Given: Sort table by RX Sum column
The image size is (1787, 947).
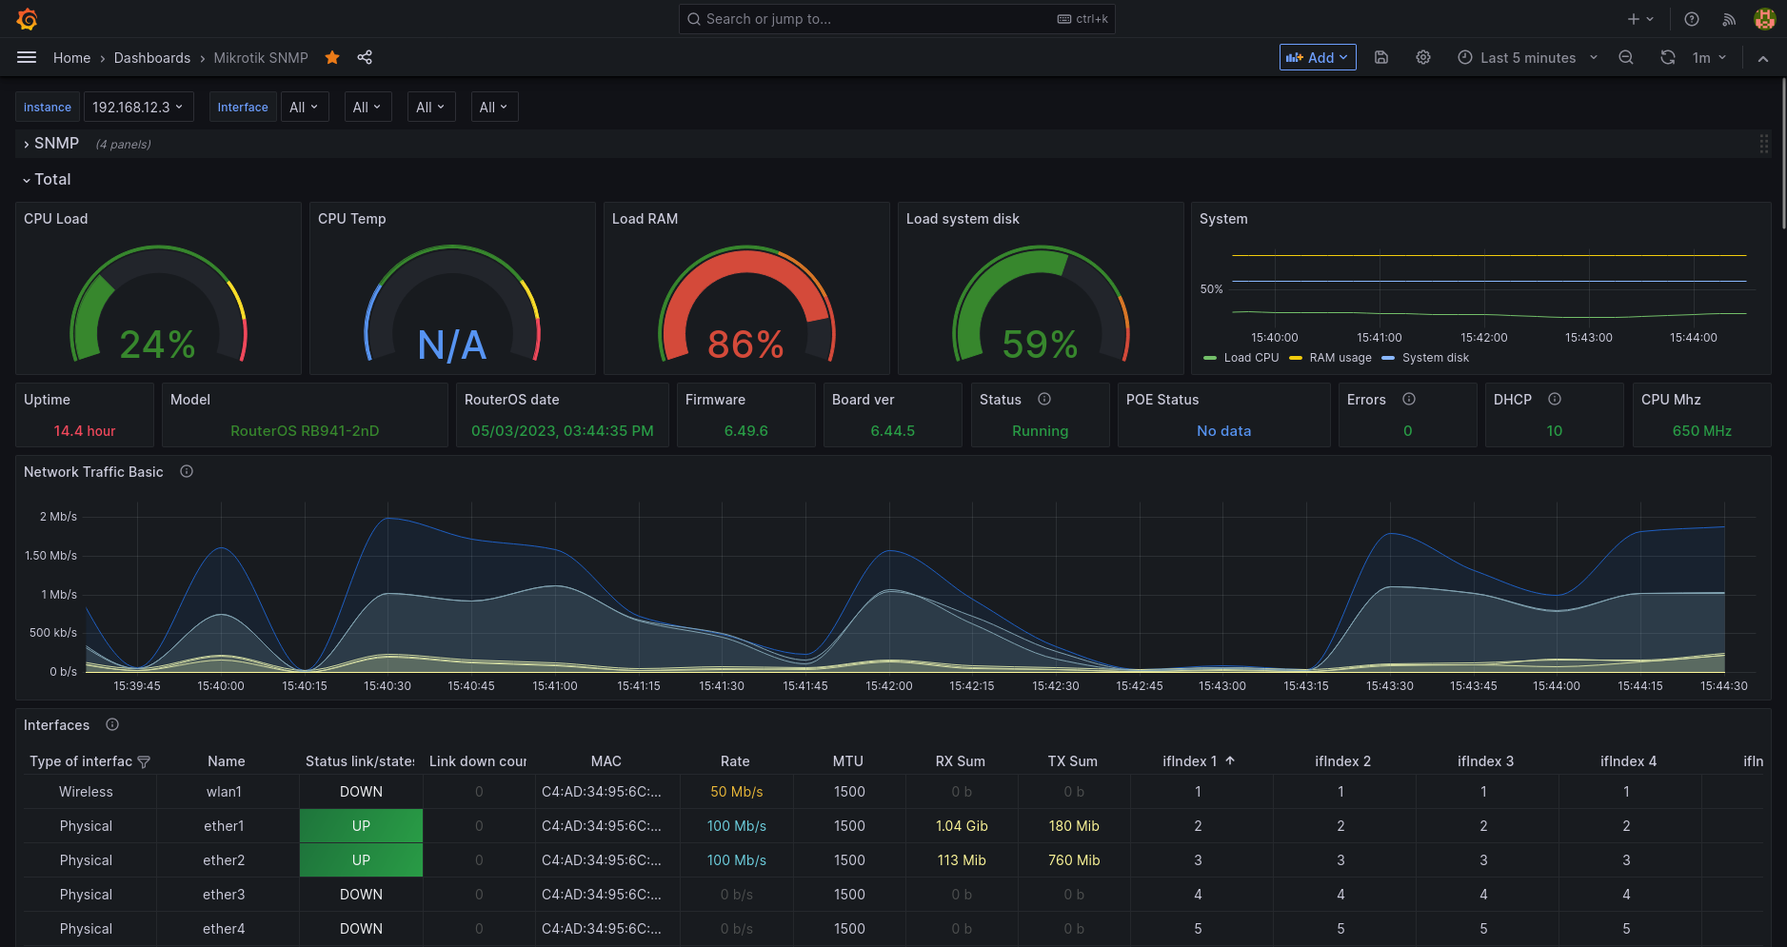Looking at the screenshot, I should pos(961,761).
